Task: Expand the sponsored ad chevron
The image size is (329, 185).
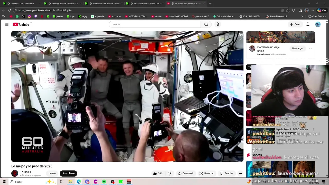Action: [310, 48]
